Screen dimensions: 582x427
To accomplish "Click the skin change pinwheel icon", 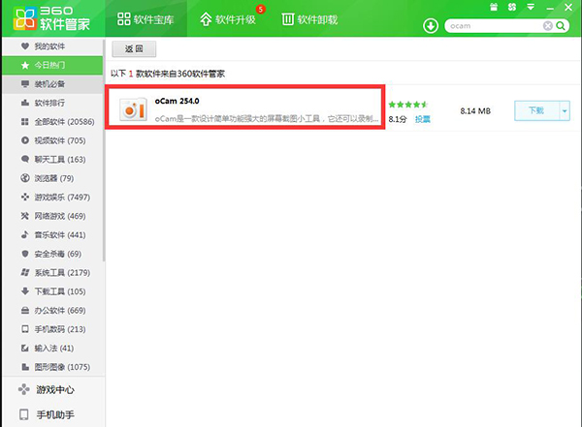I will coord(511,6).
